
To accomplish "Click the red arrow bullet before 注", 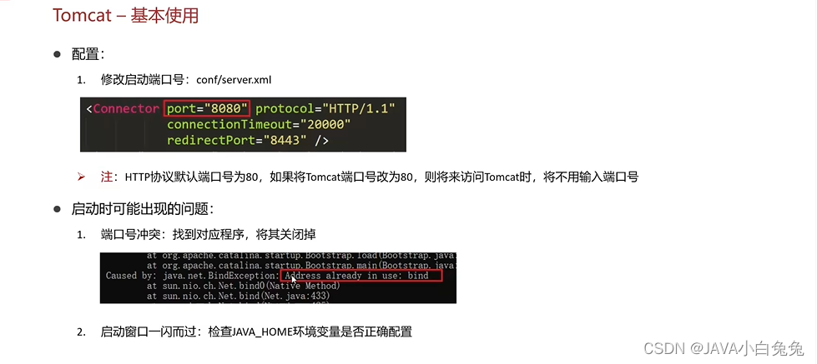I will 81,177.
